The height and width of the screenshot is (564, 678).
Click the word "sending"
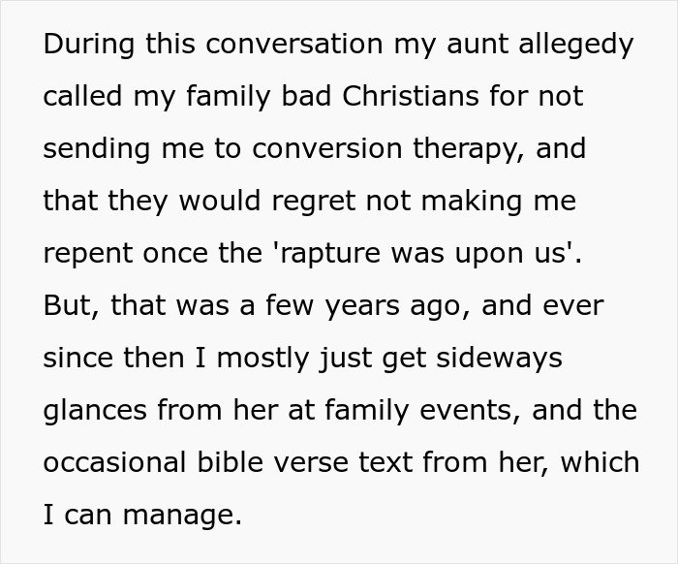point(96,150)
